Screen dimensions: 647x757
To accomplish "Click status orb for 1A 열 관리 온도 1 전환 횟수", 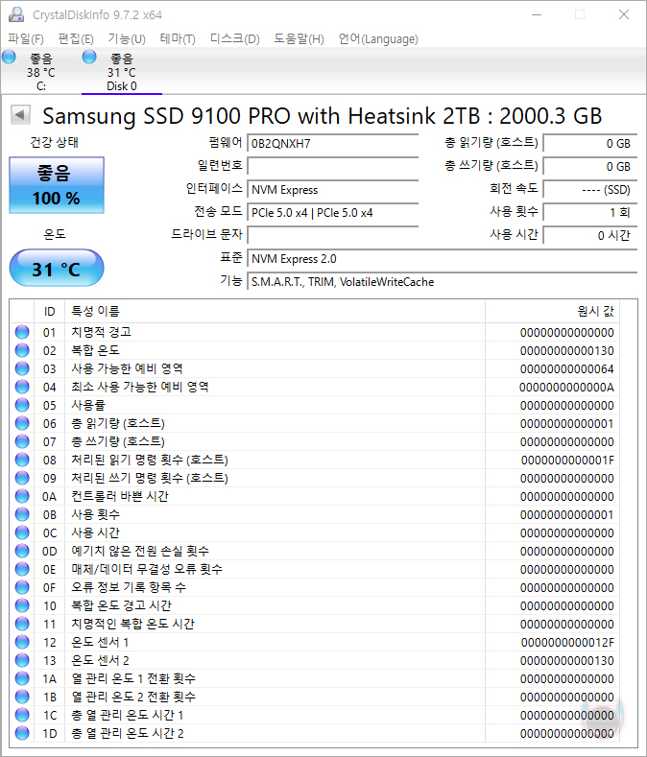I will pyautogui.click(x=22, y=678).
